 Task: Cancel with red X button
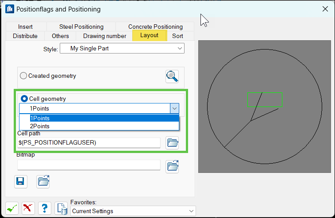28,208
